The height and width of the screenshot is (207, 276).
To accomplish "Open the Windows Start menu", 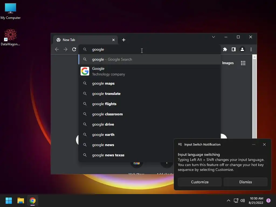I will tap(9, 201).
